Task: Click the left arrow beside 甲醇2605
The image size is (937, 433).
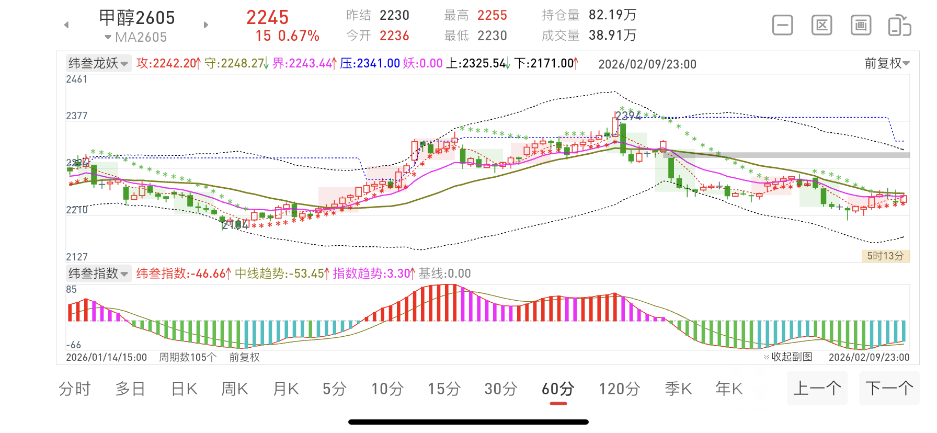Action: (66, 25)
